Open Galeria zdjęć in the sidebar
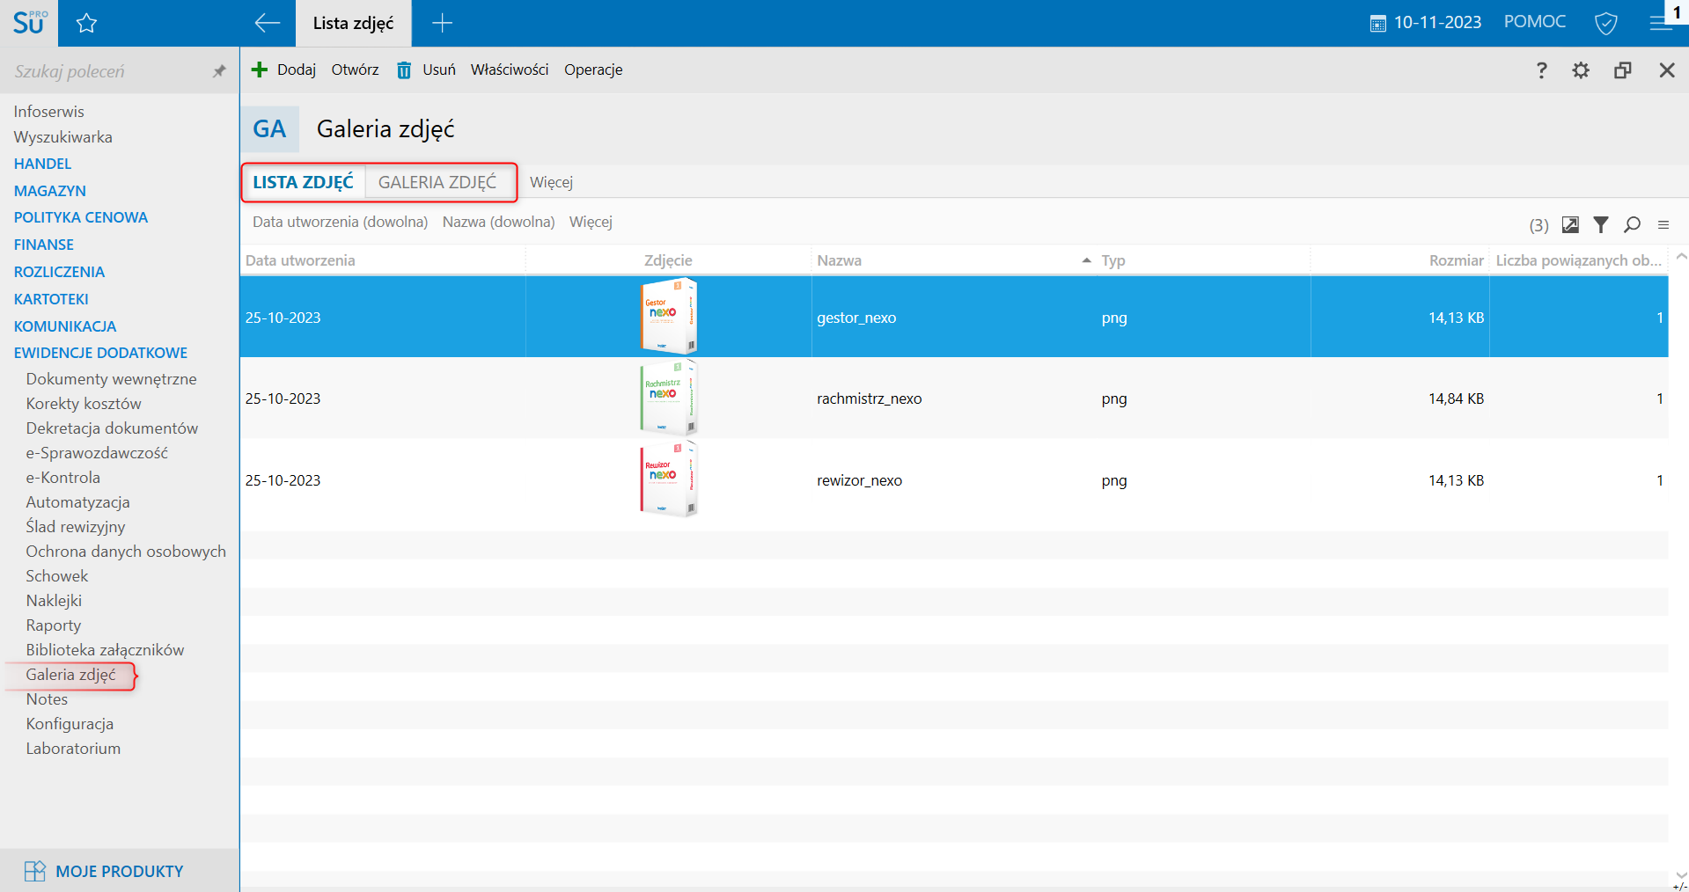Screen dimensions: 1689x892 70,675
